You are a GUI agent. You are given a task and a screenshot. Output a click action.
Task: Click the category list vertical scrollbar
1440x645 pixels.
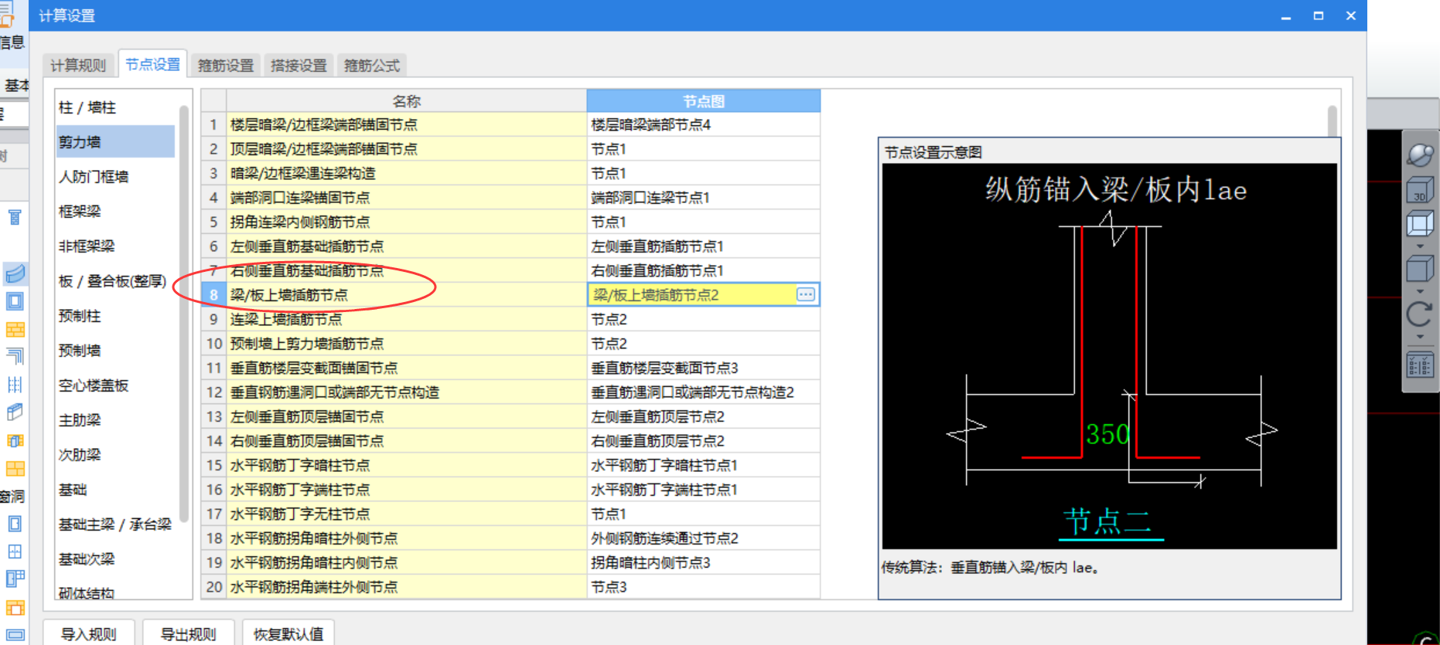coord(184,313)
